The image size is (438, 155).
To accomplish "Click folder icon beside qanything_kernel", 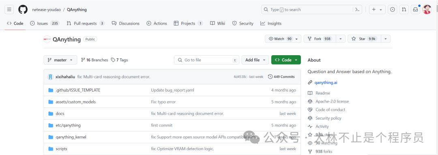I will [x=51, y=137].
